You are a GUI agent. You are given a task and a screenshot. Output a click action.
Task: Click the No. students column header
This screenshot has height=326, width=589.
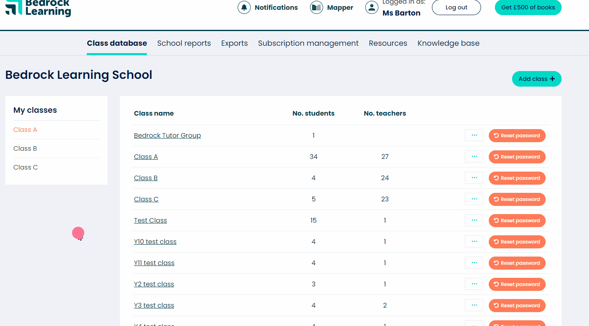tap(314, 114)
